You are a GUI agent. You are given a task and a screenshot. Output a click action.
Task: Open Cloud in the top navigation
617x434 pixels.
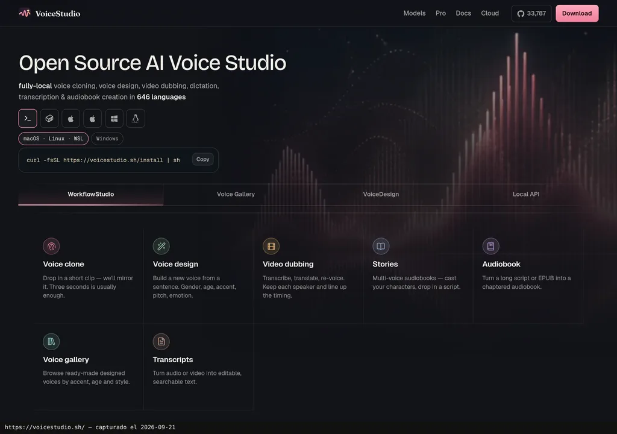pyautogui.click(x=490, y=13)
